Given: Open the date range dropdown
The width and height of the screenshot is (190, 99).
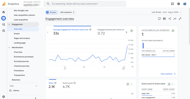Looking at the screenshot, I should (180, 12).
